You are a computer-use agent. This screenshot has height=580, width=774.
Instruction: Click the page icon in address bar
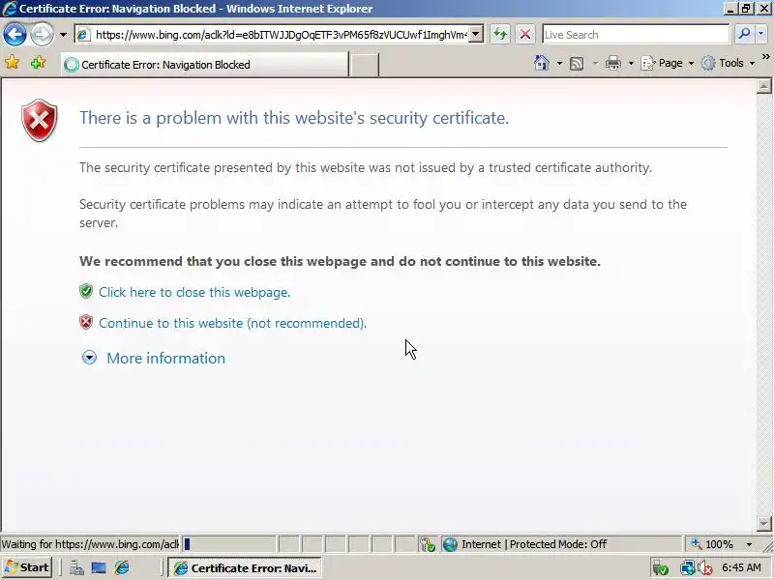coord(84,35)
